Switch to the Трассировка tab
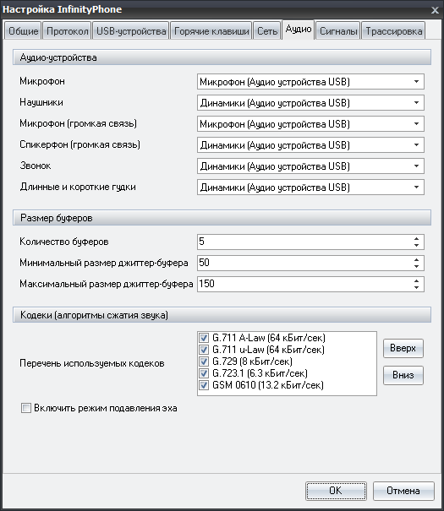 (393, 31)
